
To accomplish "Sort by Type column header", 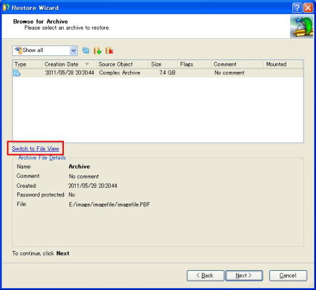I will click(20, 65).
